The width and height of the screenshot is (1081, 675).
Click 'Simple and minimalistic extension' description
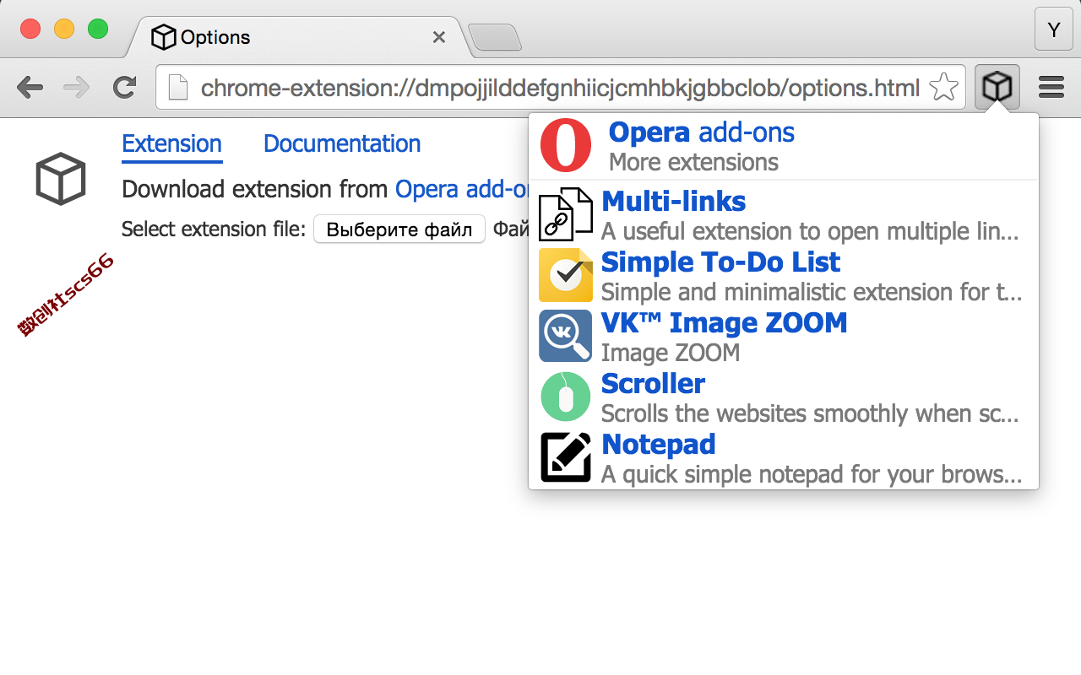[x=812, y=292]
